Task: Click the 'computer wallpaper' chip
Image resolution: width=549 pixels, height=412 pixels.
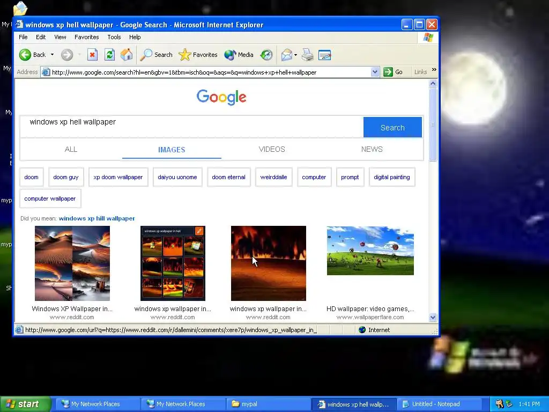Action: [50, 198]
